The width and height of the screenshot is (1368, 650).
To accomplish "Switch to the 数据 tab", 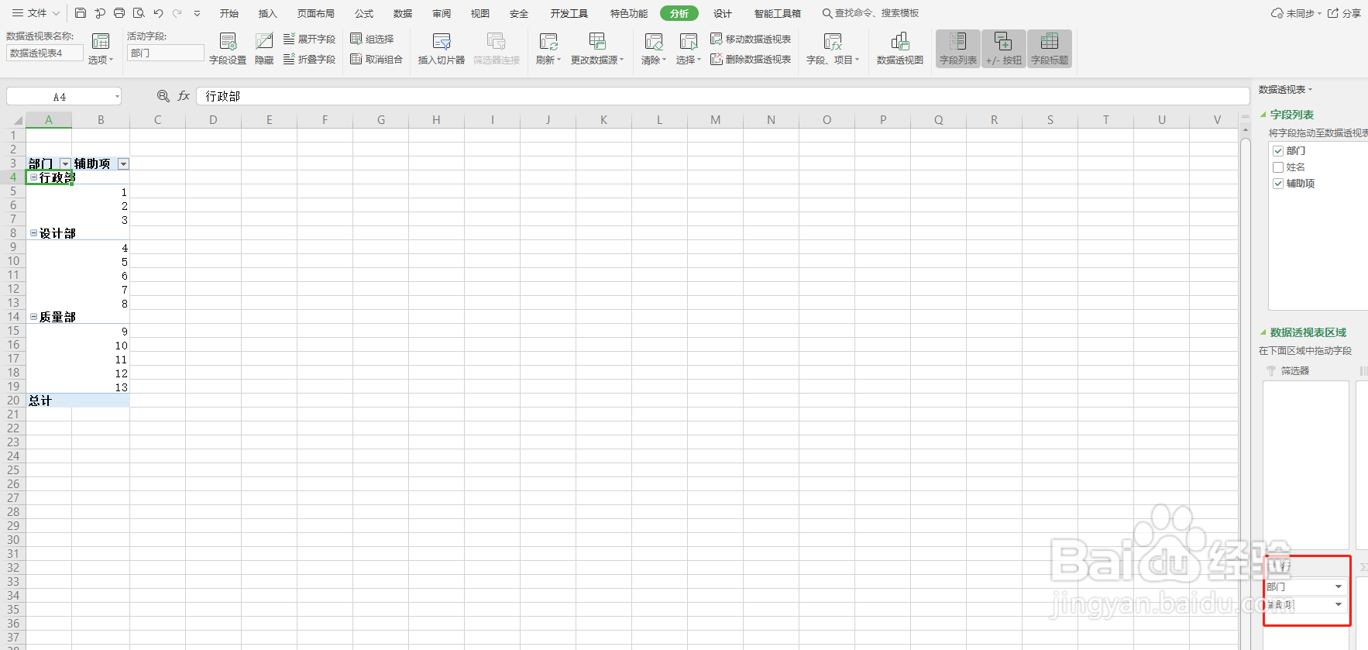I will coord(403,13).
